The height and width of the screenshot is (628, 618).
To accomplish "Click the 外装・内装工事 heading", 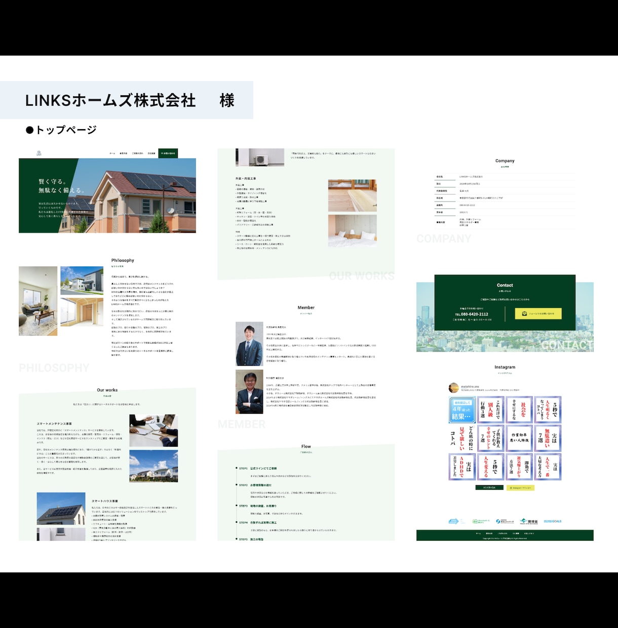I will pos(246,179).
